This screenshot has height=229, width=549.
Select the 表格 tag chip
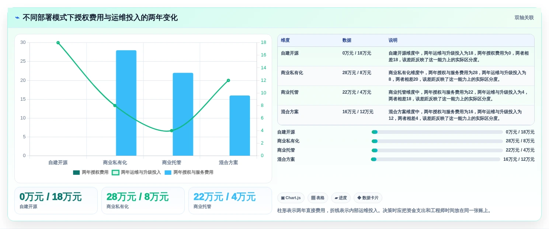[x=318, y=198]
